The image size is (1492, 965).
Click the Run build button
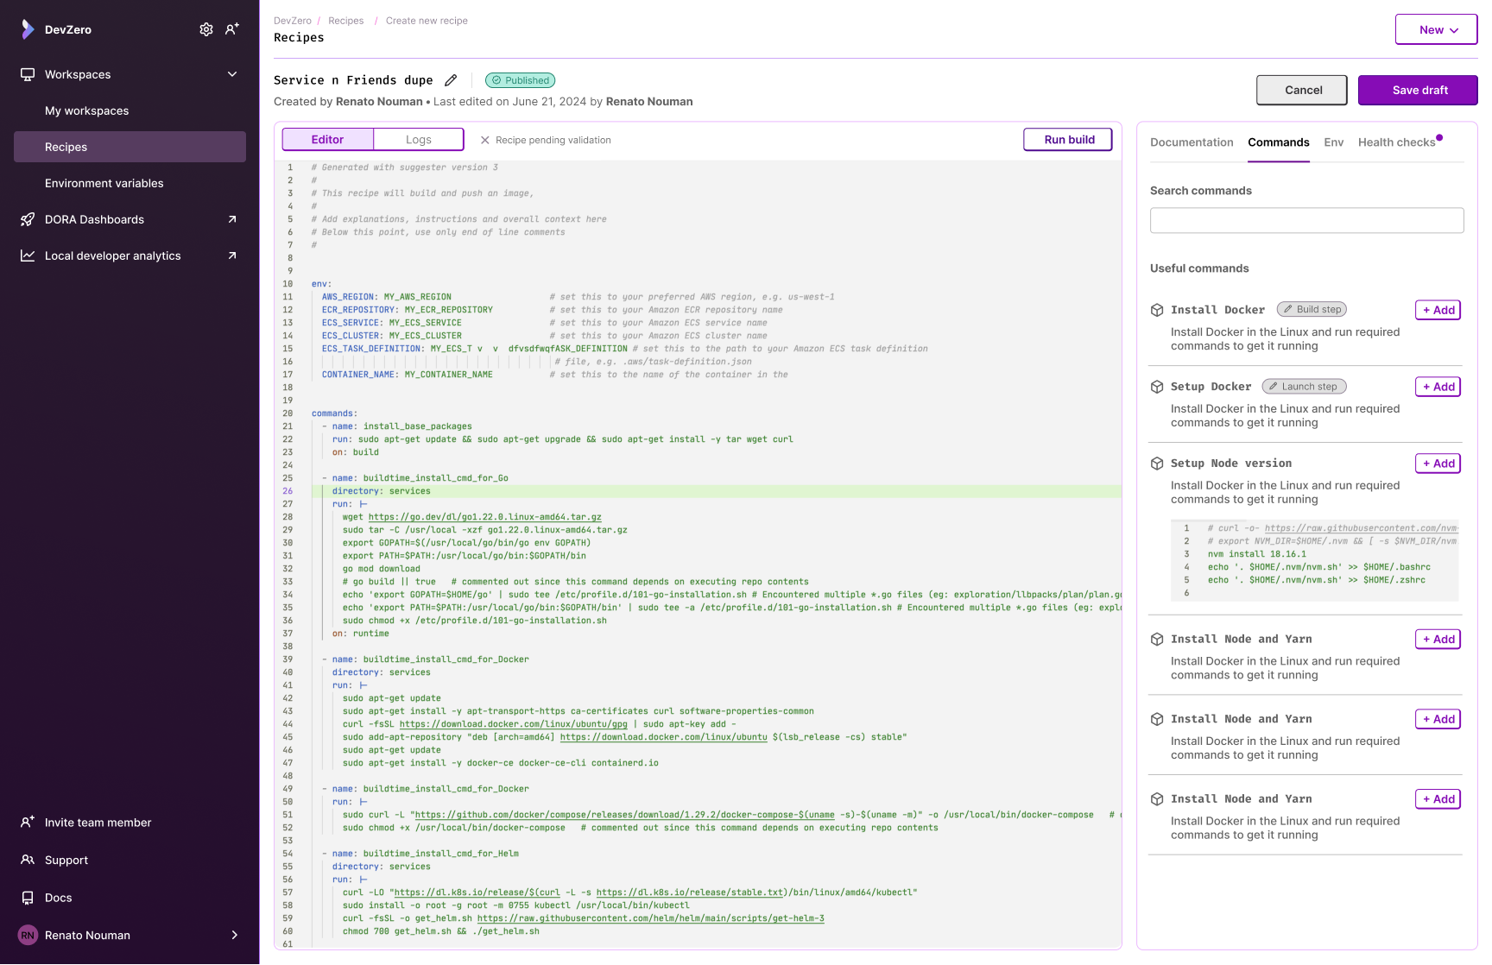point(1067,139)
